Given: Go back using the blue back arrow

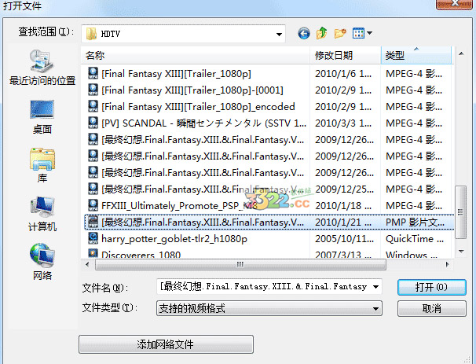Looking at the screenshot, I should coord(303,33).
